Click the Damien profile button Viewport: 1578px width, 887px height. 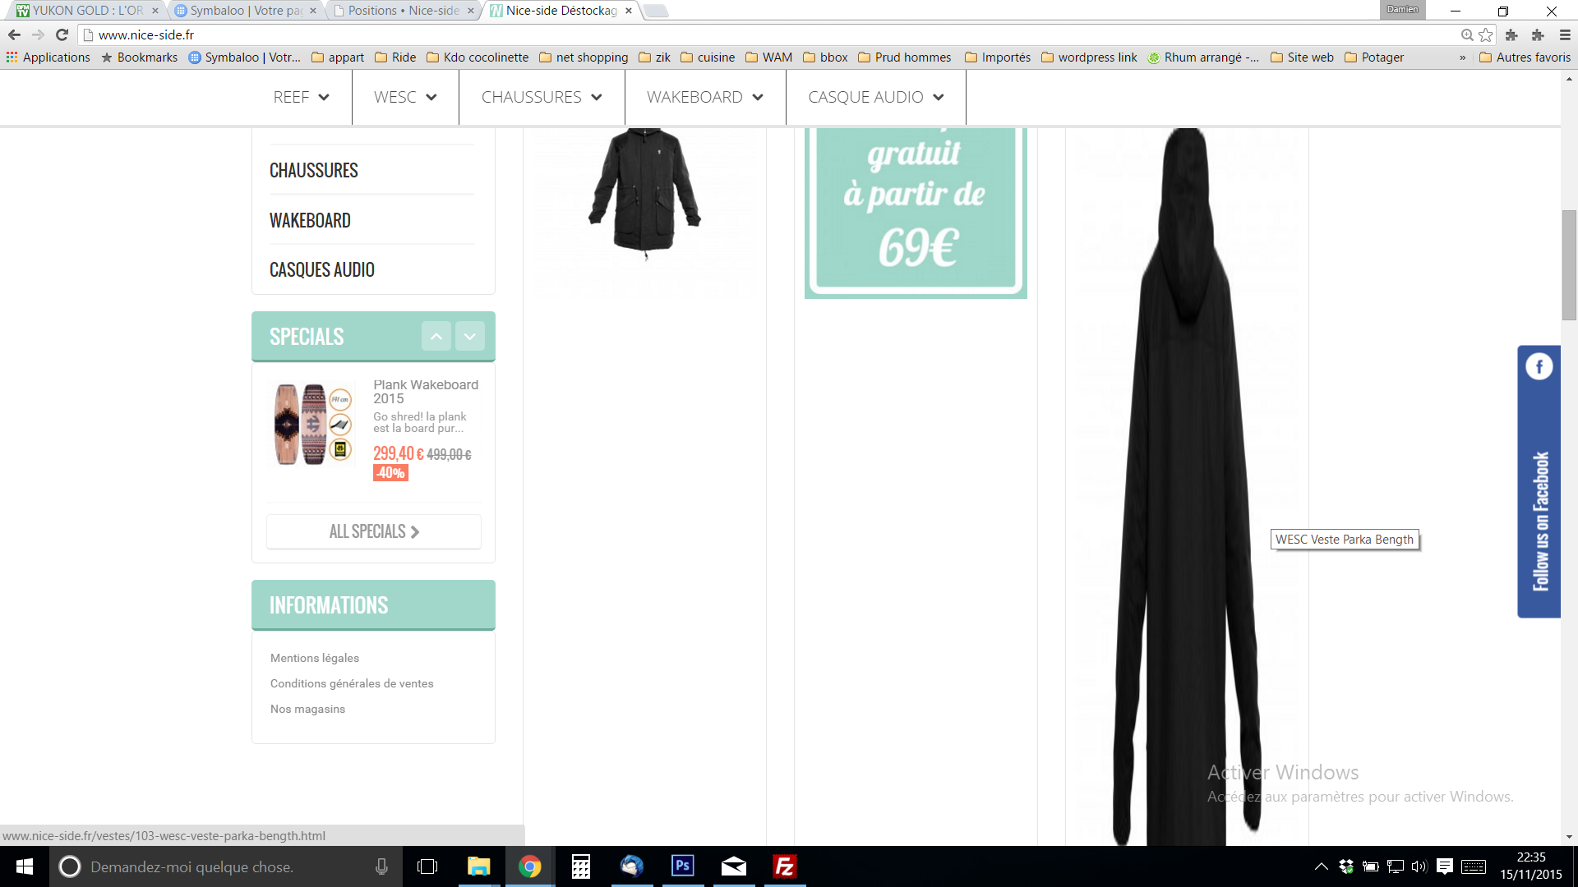1402,10
